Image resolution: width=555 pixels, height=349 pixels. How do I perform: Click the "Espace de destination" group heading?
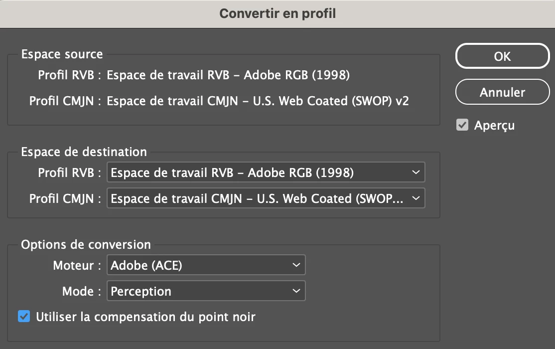click(84, 152)
